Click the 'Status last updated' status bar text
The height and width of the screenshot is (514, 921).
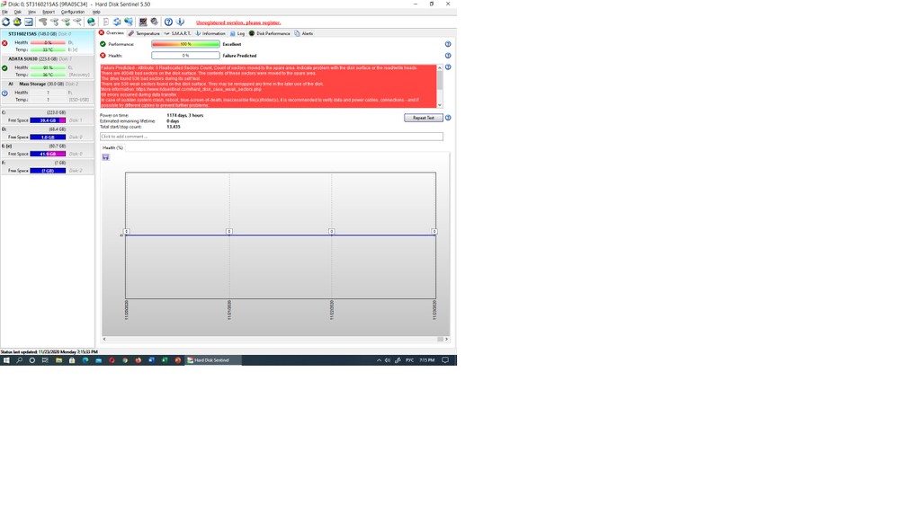49,352
